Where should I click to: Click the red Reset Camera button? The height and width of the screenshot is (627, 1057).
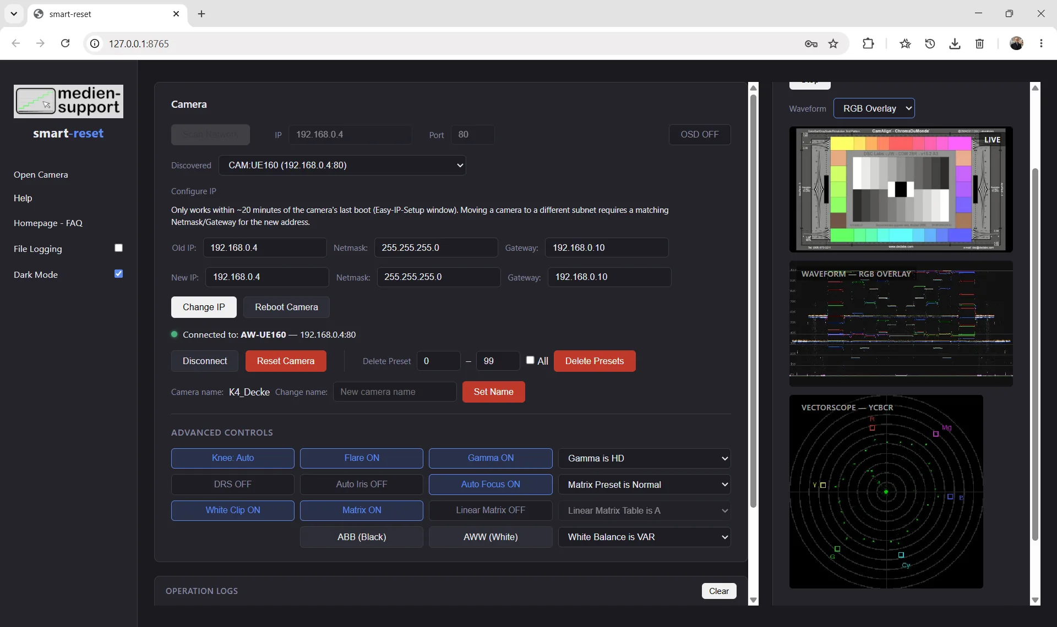point(286,361)
